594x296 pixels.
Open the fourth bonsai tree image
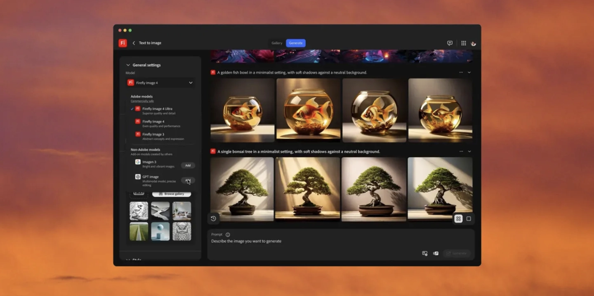pyautogui.click(x=440, y=189)
